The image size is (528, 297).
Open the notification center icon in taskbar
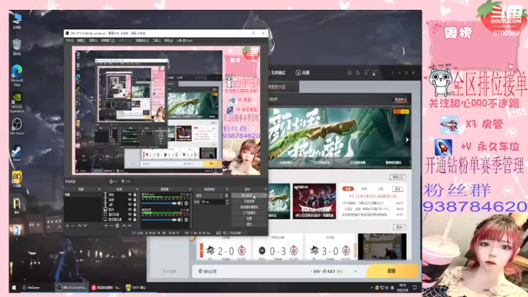click(414, 287)
